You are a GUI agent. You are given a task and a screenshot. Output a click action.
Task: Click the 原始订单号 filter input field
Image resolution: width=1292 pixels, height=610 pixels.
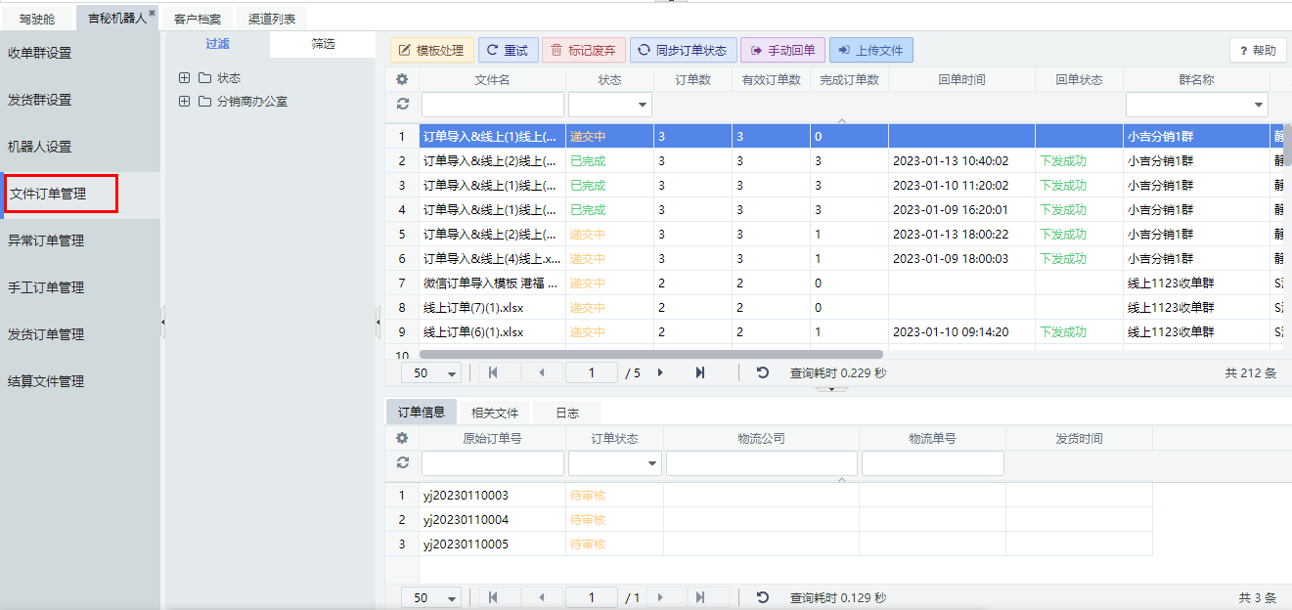[493, 463]
